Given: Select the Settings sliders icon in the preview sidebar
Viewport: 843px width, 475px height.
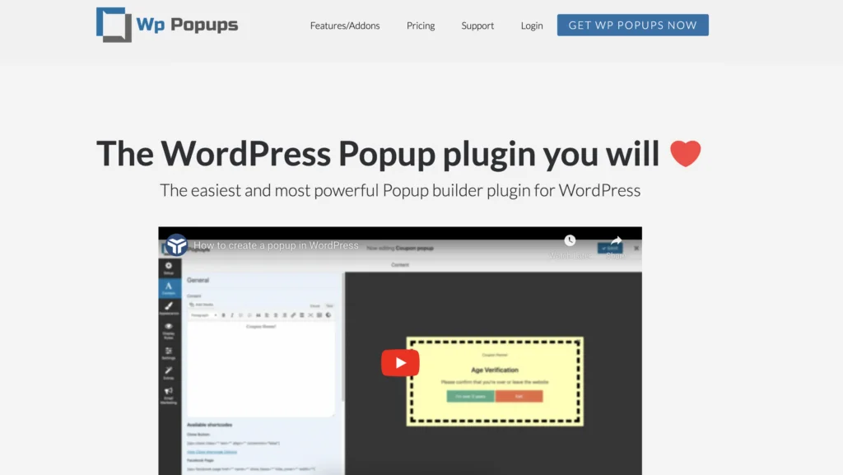Looking at the screenshot, I should (169, 352).
